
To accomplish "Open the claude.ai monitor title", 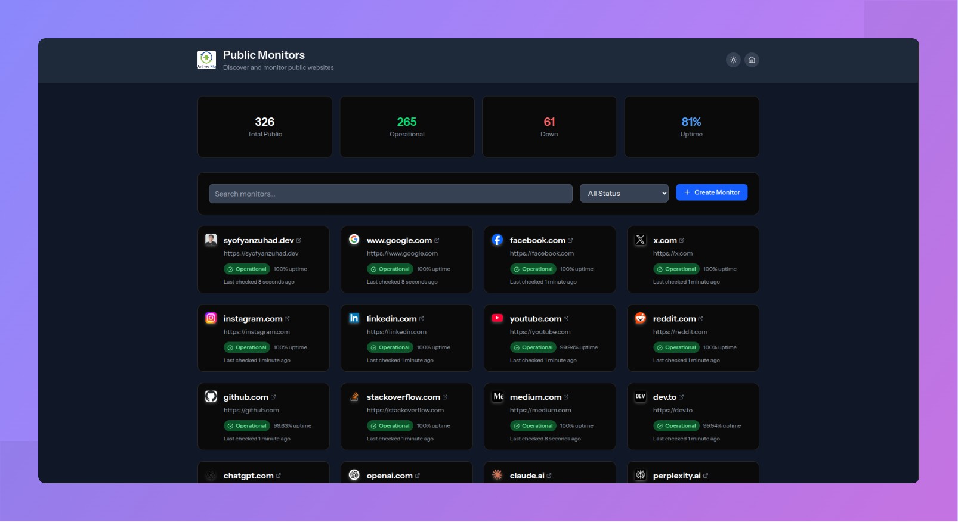I will click(x=527, y=476).
